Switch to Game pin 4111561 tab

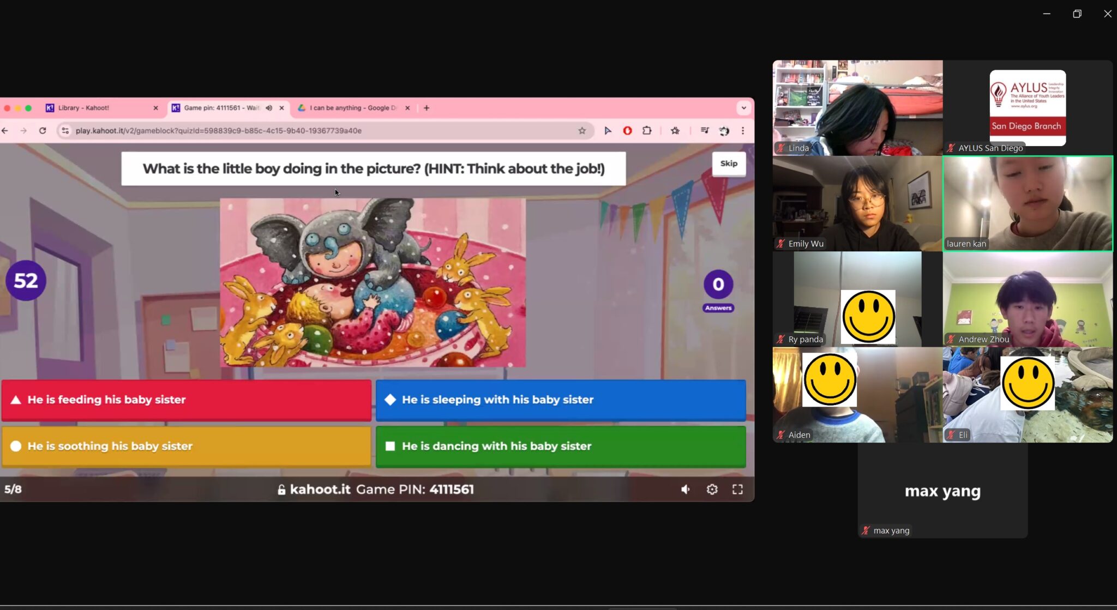[229, 108]
